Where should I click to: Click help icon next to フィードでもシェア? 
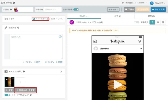tap(31, 95)
